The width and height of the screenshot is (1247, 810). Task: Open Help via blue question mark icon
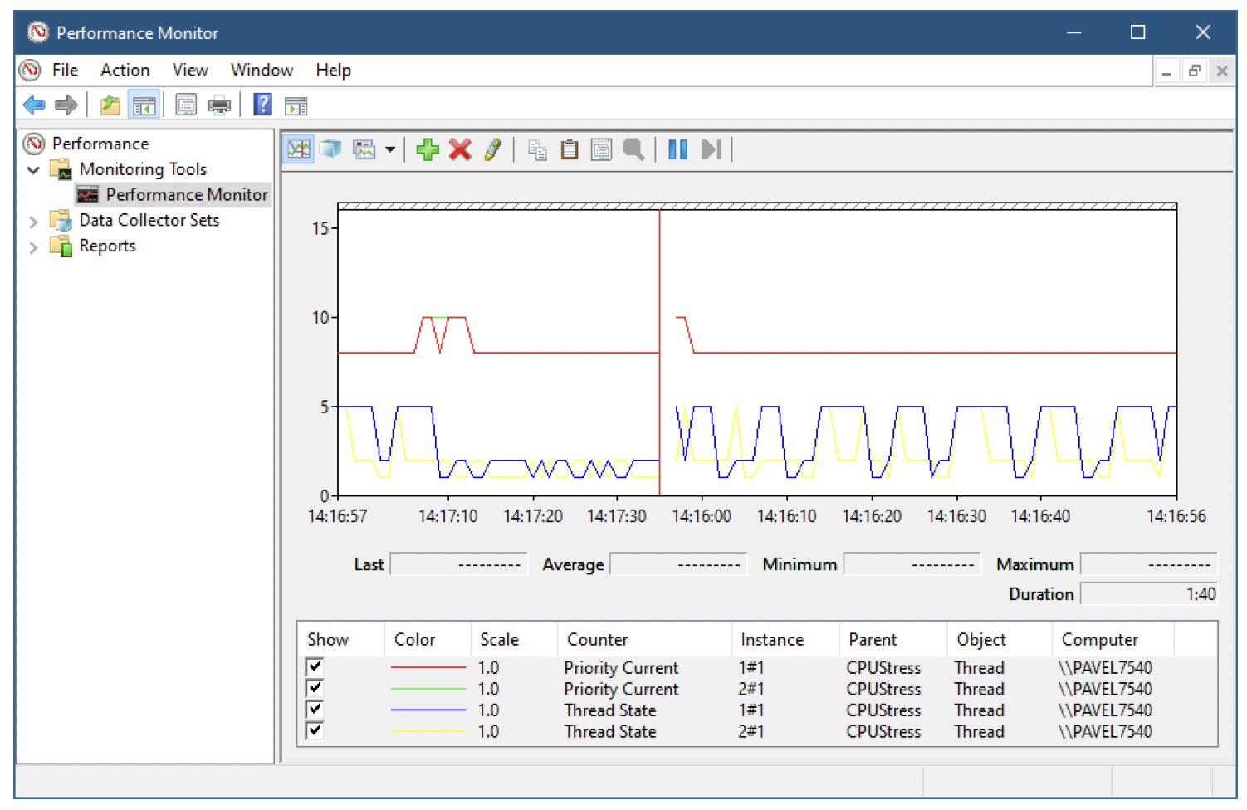coord(262,105)
